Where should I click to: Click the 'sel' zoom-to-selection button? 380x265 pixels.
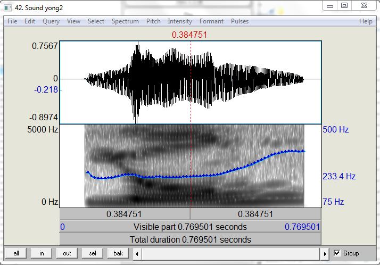(x=92, y=253)
